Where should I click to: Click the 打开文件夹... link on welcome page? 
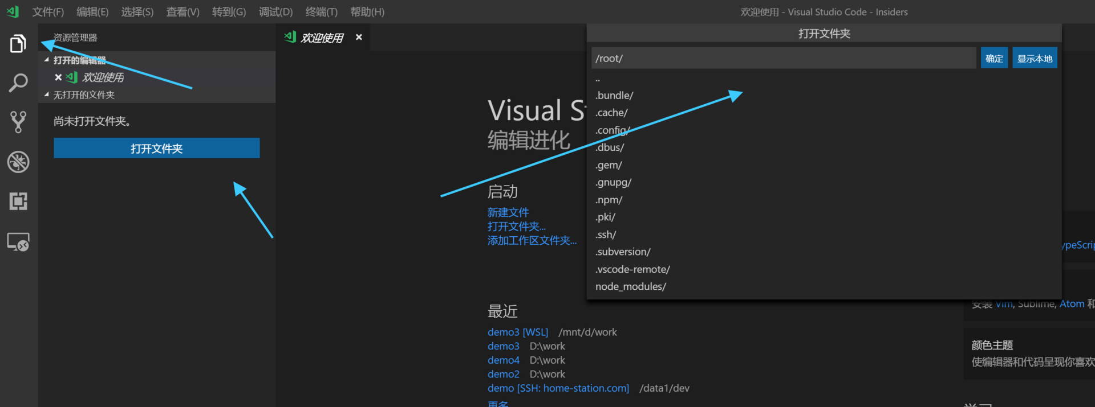point(517,226)
